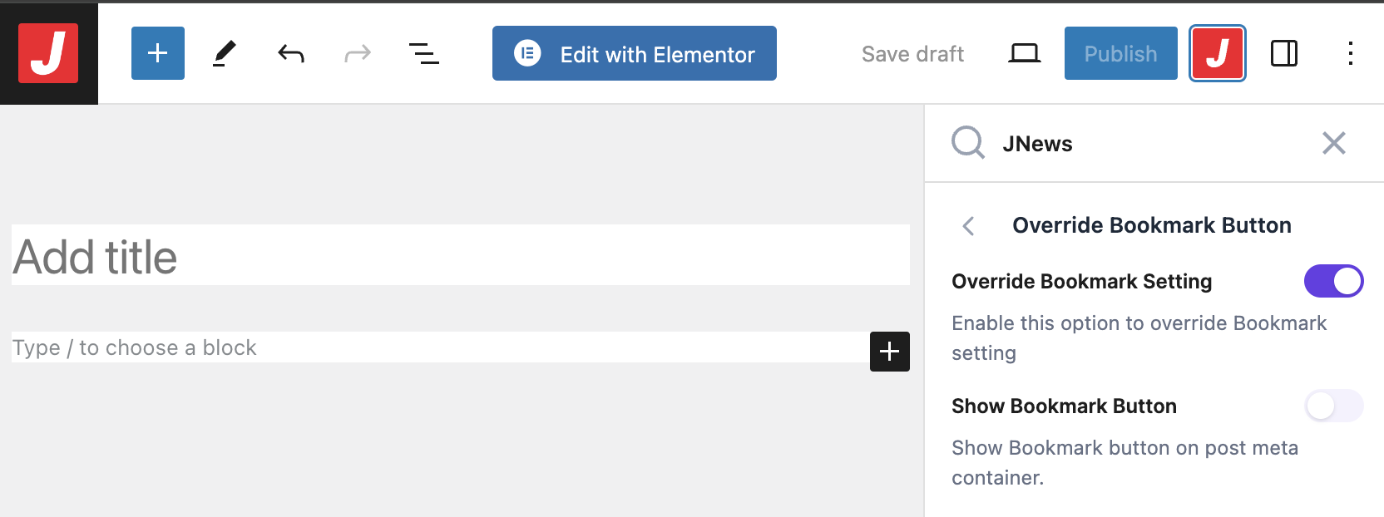Open the laptop Preview icon

1024,54
